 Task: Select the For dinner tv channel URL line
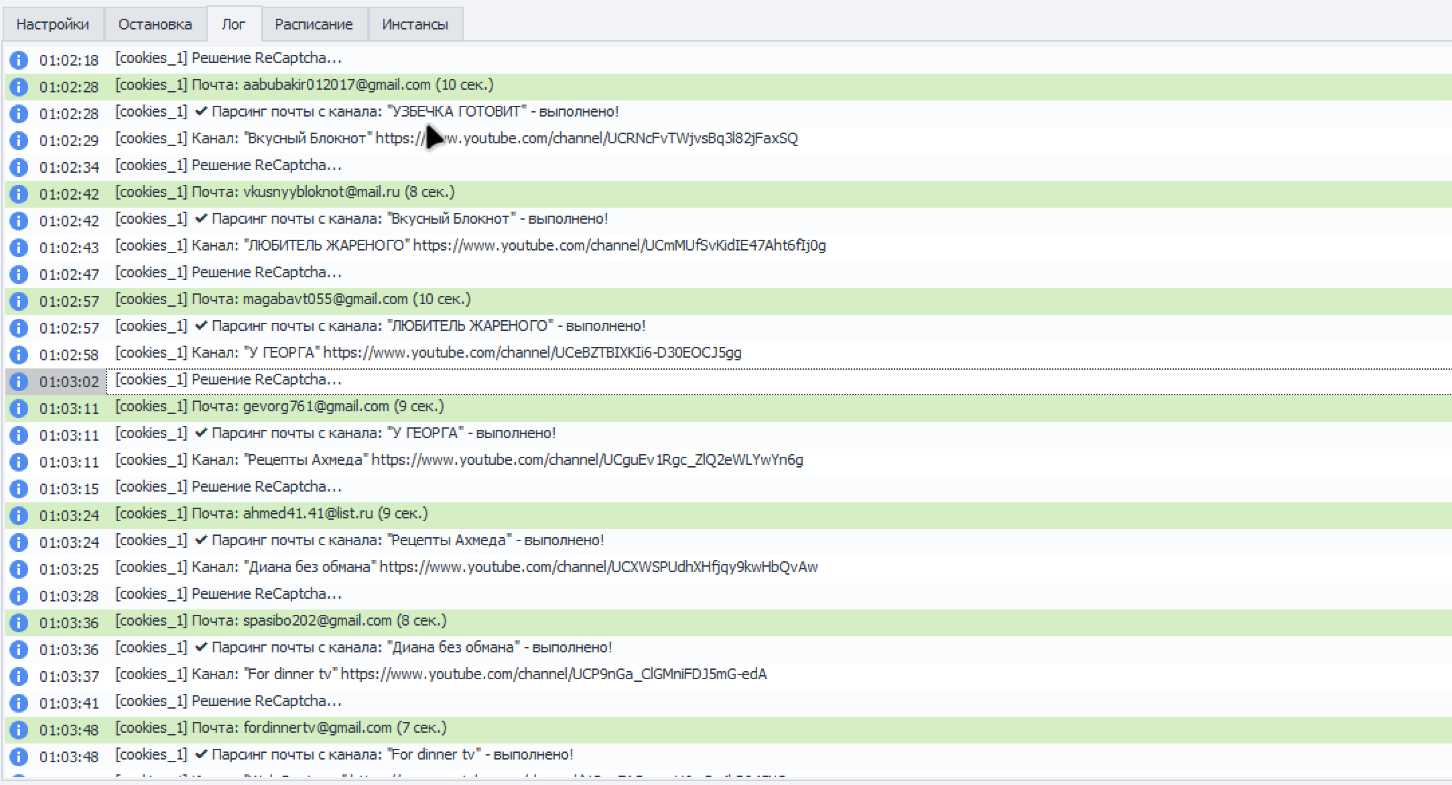coord(440,674)
